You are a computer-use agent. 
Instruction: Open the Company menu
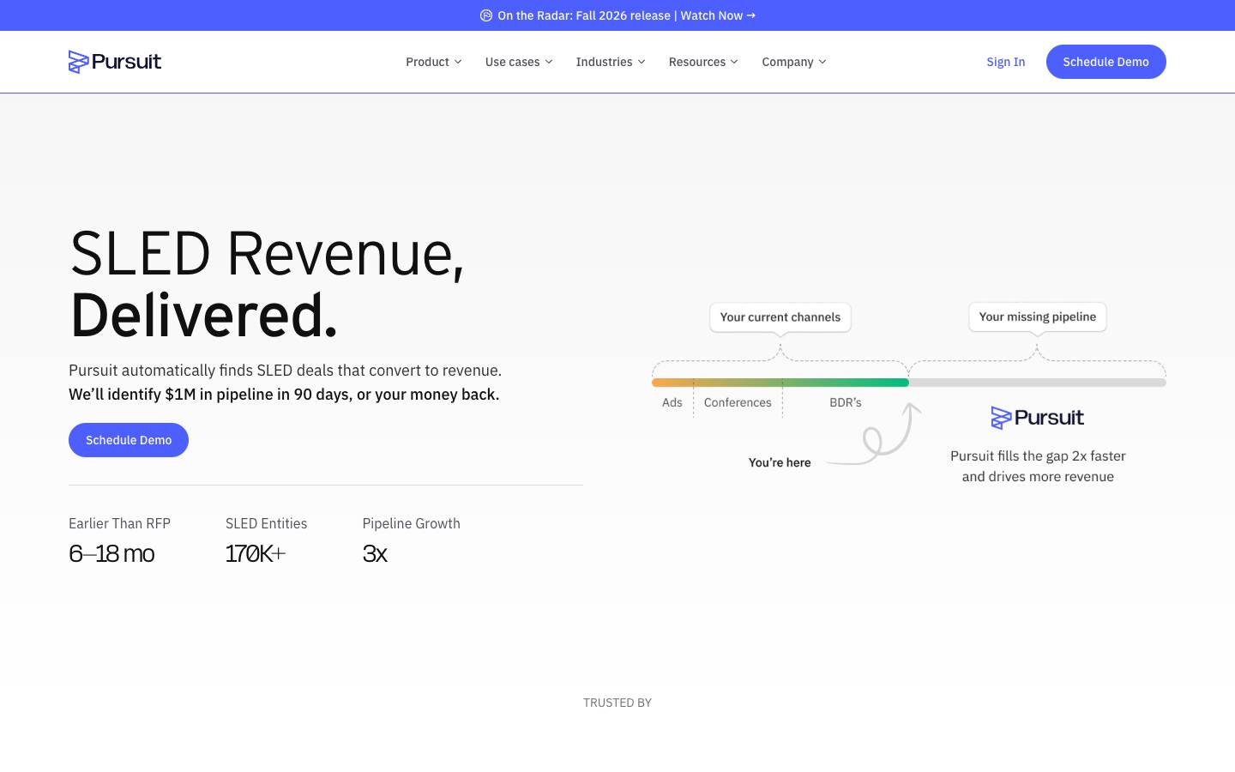794,62
